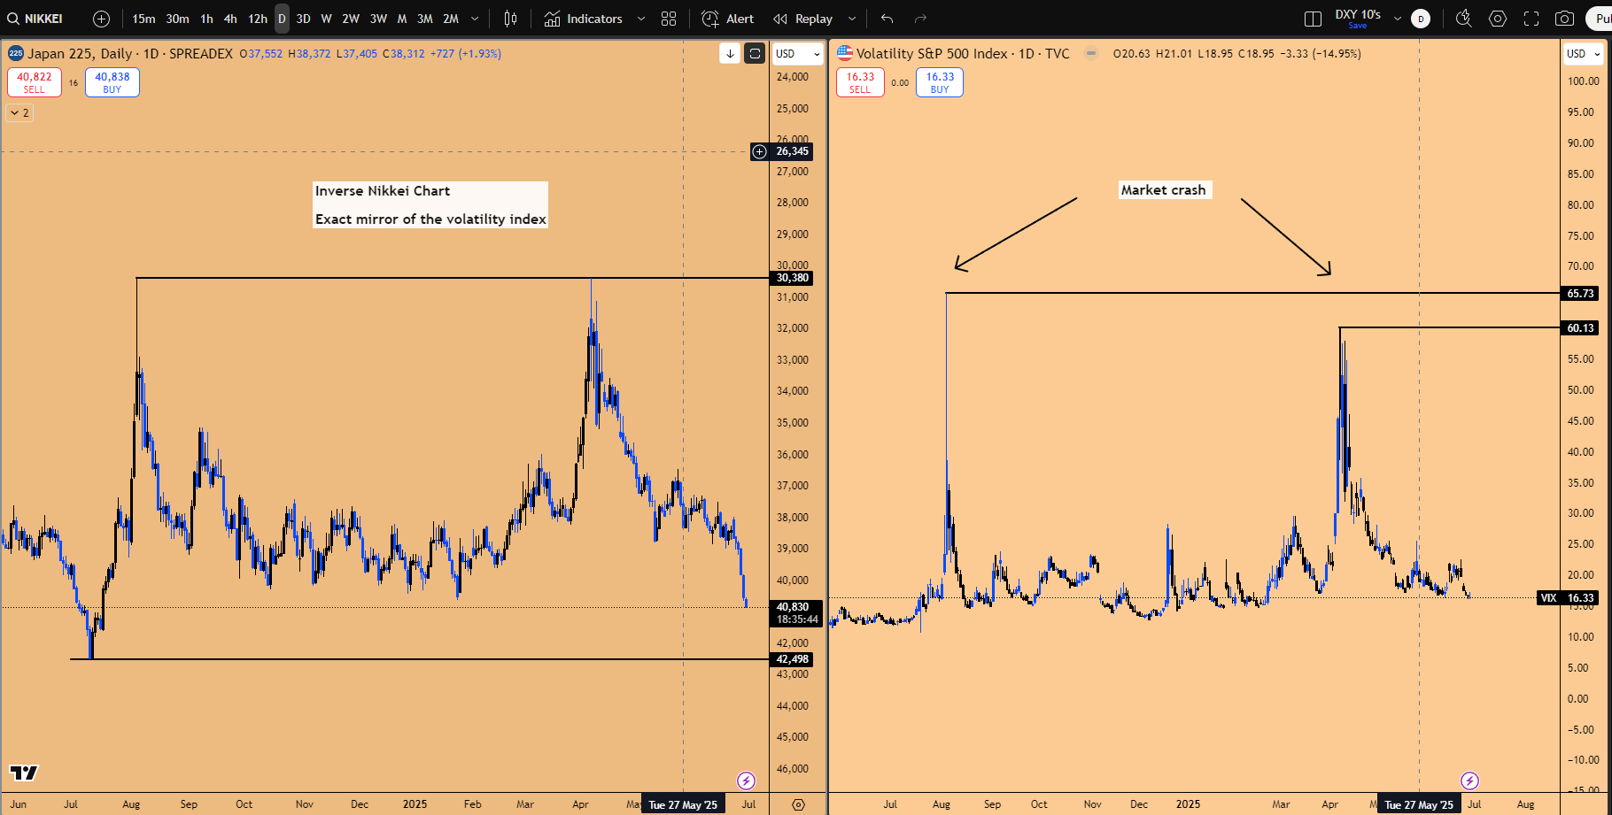Click the lightning icon on Nikkei chart bottom

[x=746, y=780]
